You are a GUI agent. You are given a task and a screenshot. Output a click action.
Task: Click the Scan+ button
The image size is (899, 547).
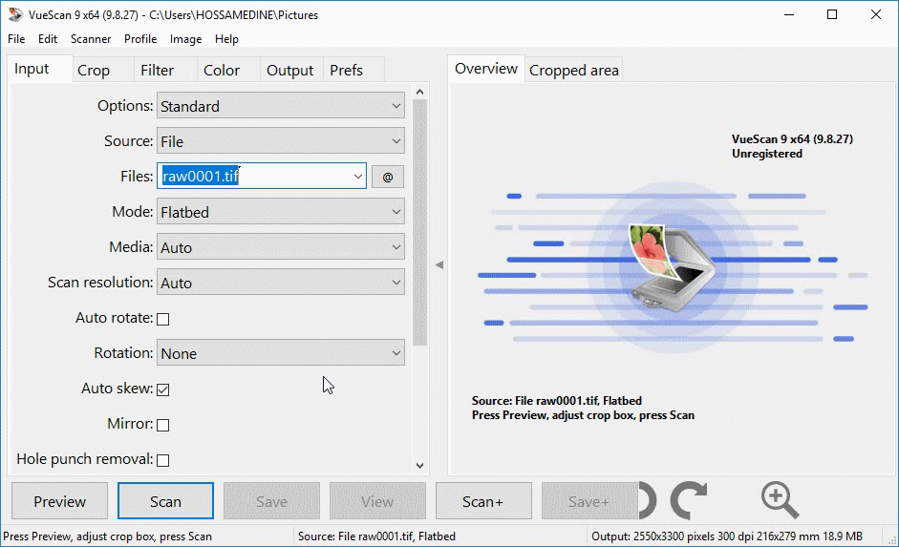click(483, 501)
